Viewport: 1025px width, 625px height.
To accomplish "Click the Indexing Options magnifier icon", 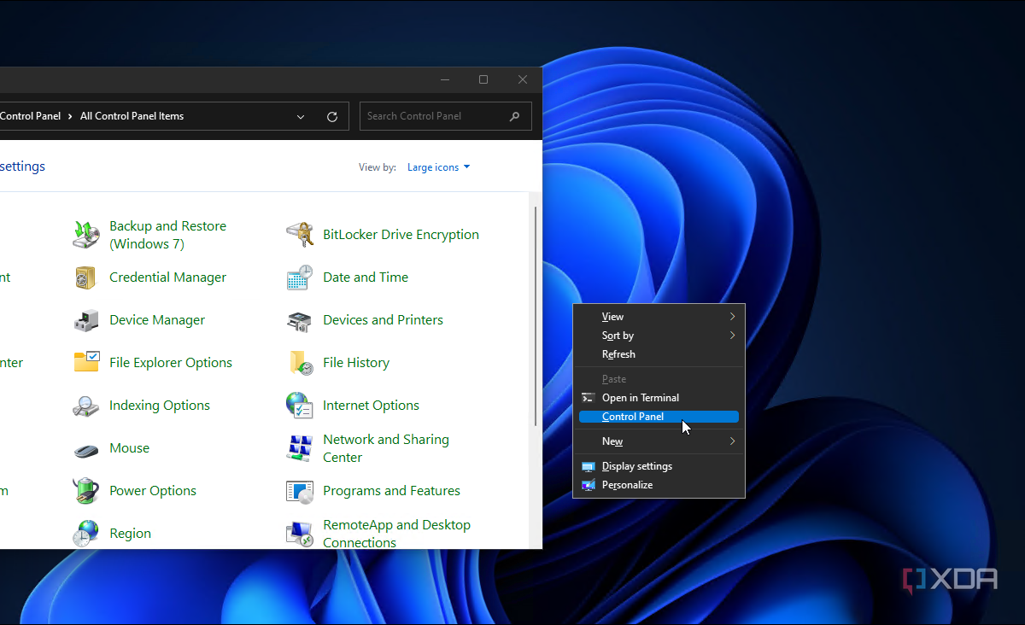I will click(86, 406).
